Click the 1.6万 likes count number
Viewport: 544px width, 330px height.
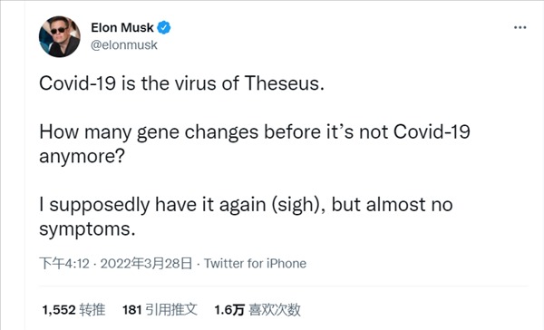[229, 309]
